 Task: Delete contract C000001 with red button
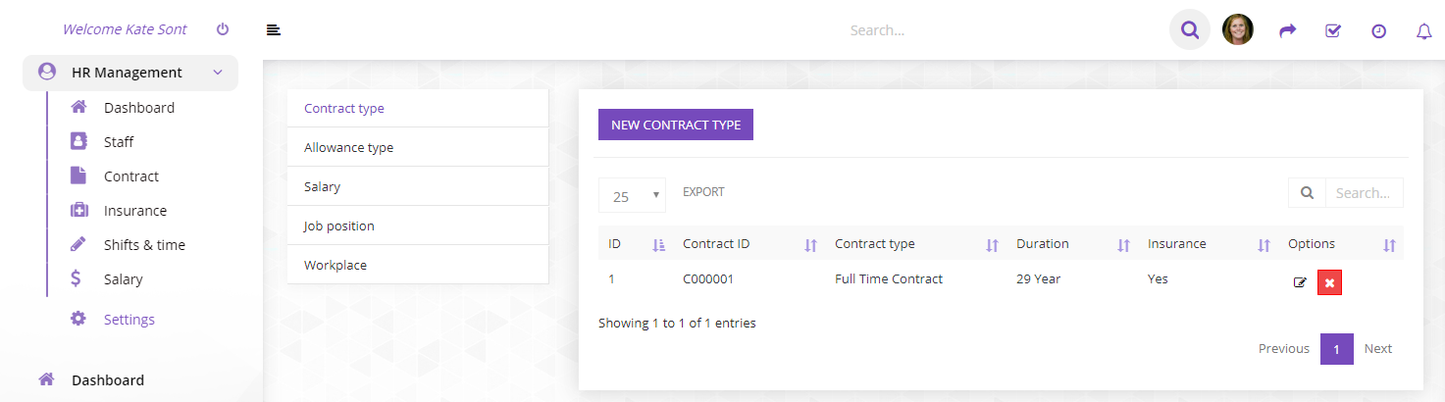[x=1329, y=282]
